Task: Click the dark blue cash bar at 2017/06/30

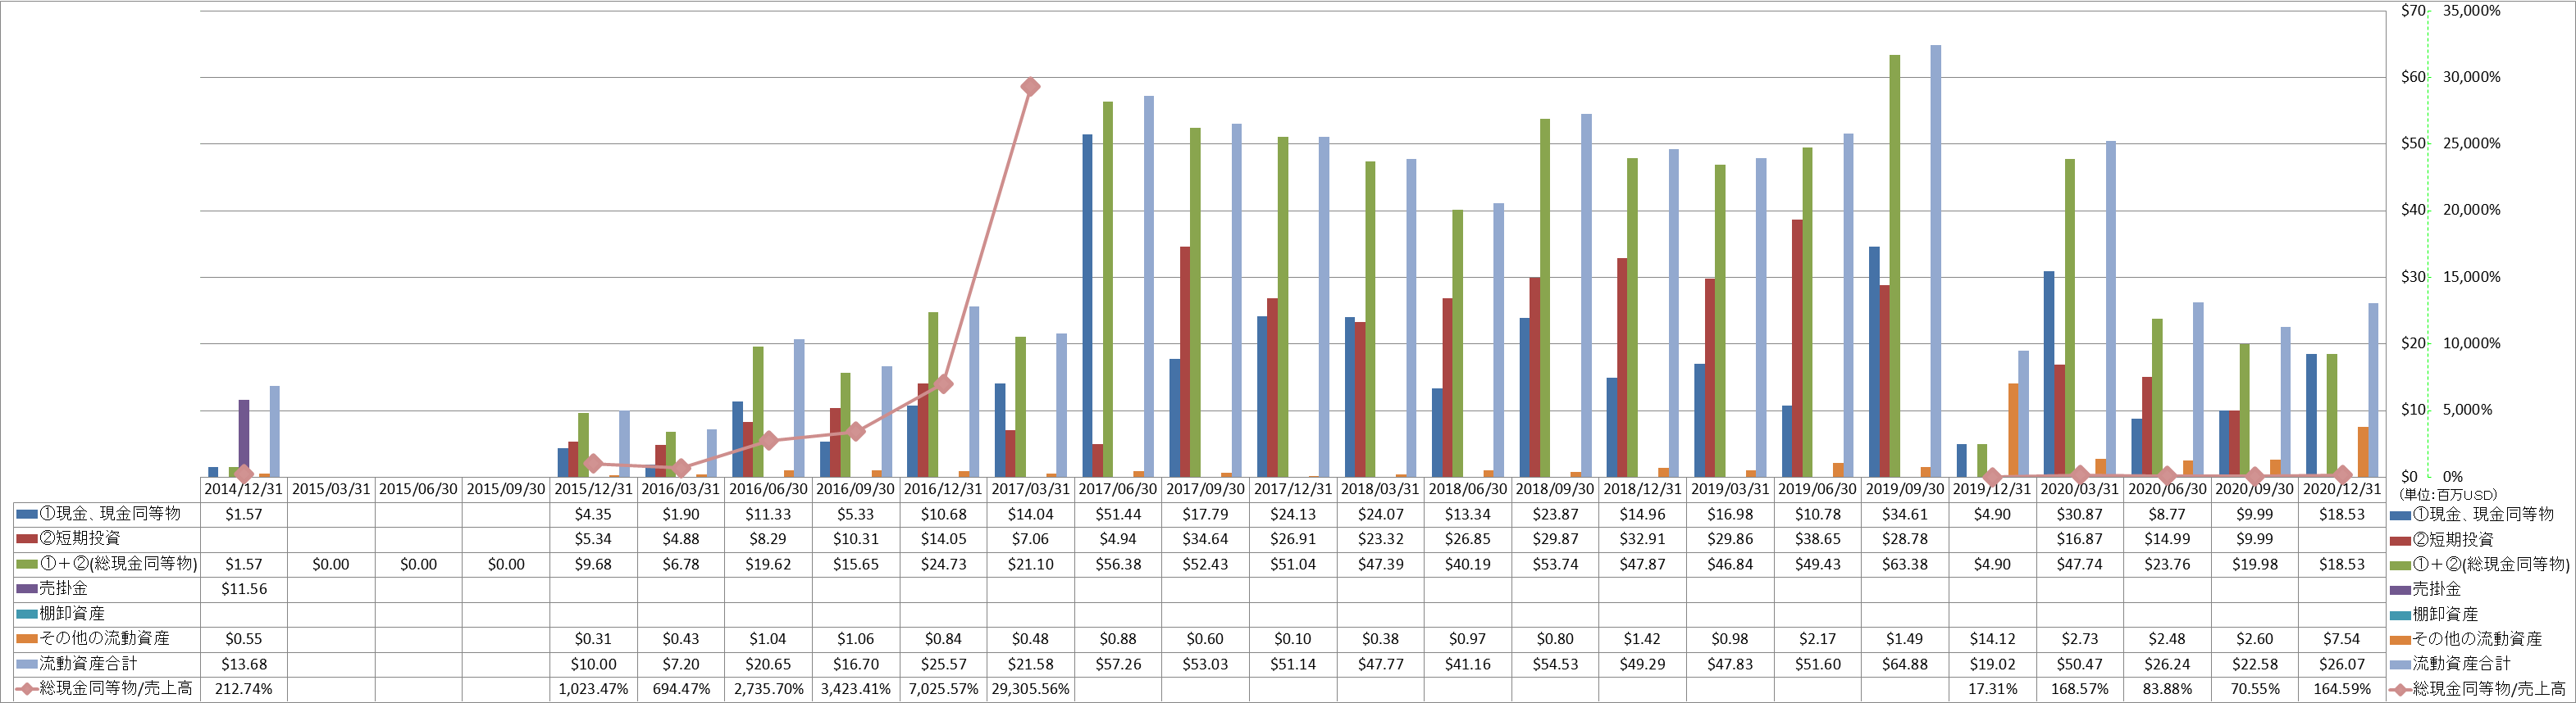Action: click(x=1087, y=306)
